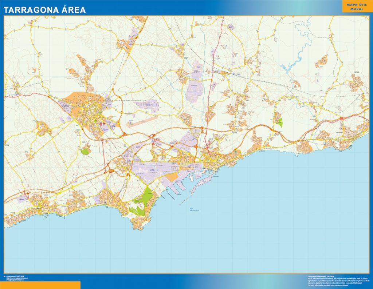The height and width of the screenshot is (289, 373).
Task: Click the info@mapasmurales.es email link
Action: point(16,280)
